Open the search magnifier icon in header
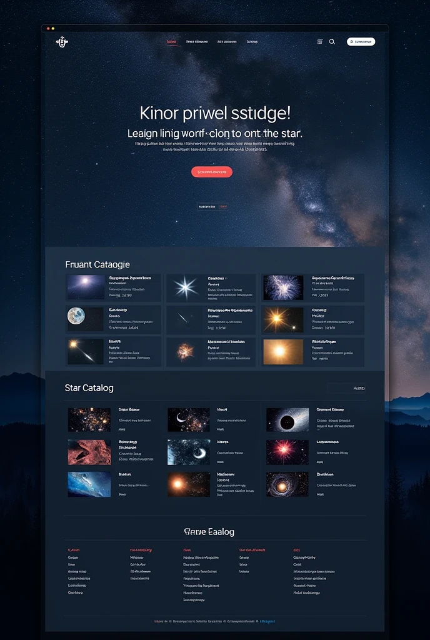This screenshot has height=640, width=430. pos(332,42)
